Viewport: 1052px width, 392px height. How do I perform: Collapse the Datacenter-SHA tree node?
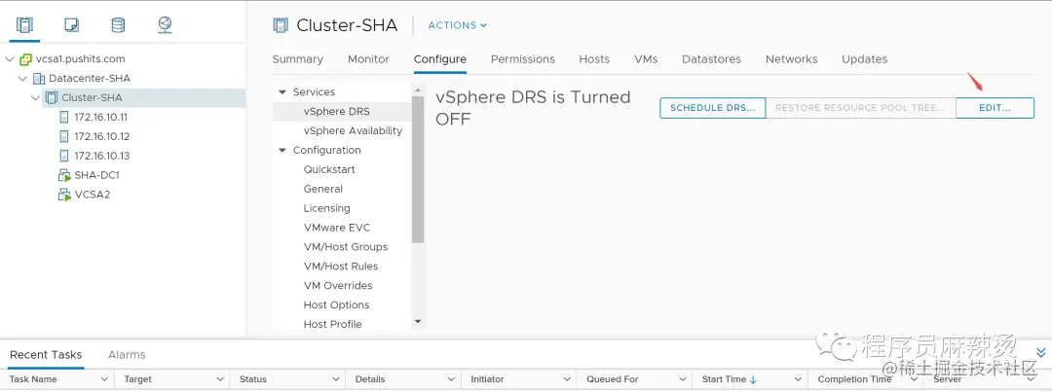23,79
